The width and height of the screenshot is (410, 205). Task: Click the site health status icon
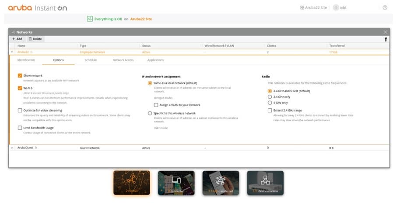90,19
